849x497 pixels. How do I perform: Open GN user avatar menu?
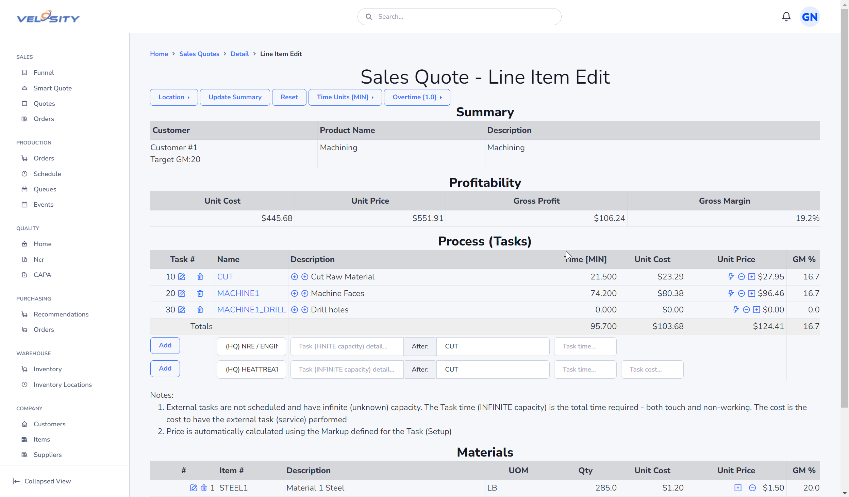click(x=810, y=17)
